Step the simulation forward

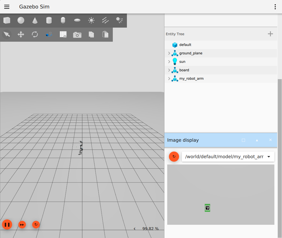pyautogui.click(x=22, y=225)
